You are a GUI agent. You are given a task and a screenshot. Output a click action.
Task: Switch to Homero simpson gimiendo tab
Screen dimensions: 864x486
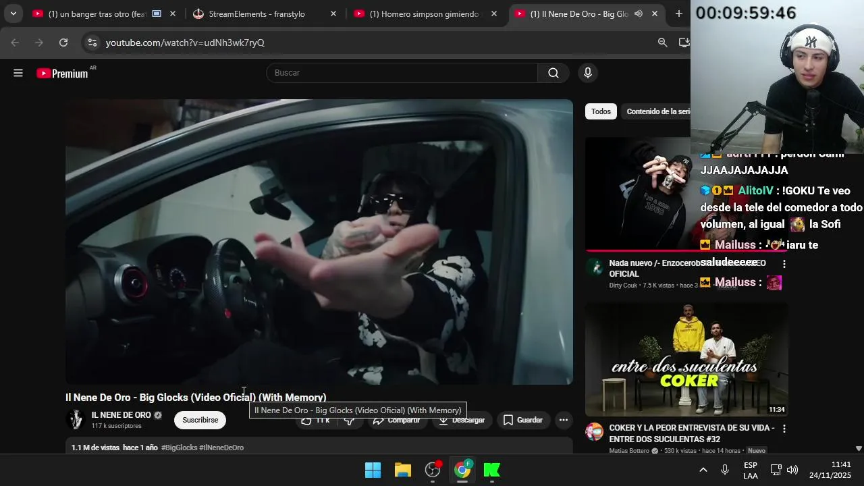pyautogui.click(x=424, y=13)
